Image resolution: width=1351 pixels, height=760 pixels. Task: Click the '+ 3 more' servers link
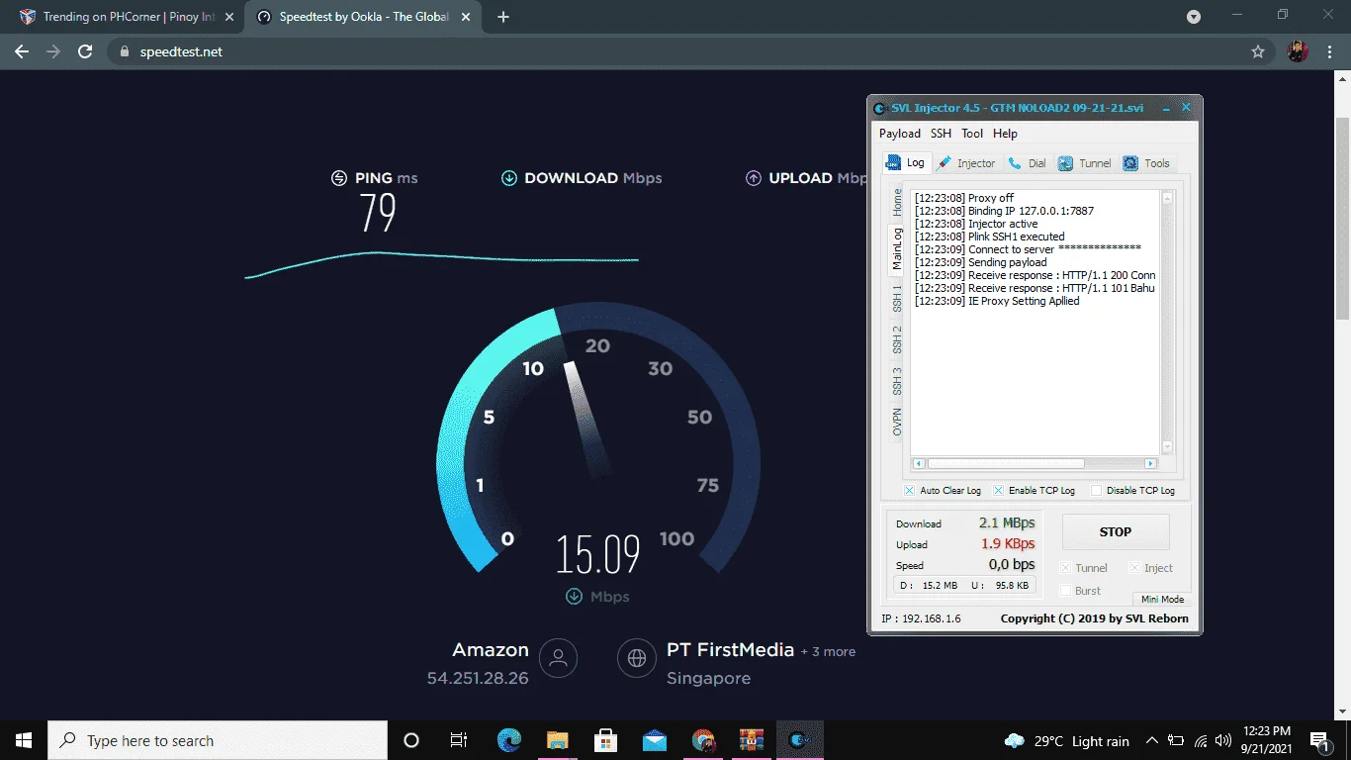(x=828, y=652)
